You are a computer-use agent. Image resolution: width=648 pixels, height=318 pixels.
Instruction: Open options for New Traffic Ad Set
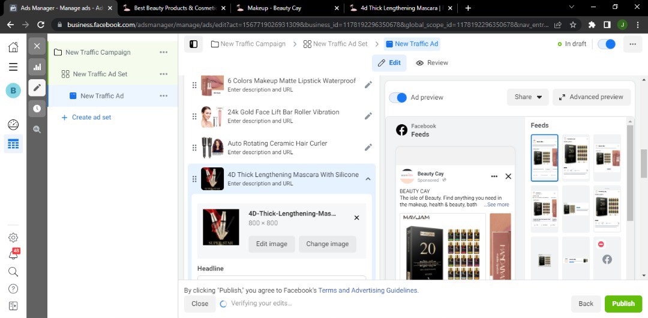(x=164, y=74)
